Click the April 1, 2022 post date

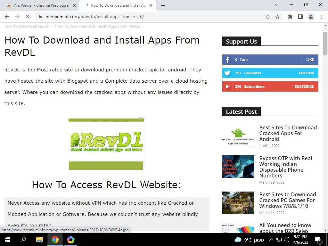(269, 146)
